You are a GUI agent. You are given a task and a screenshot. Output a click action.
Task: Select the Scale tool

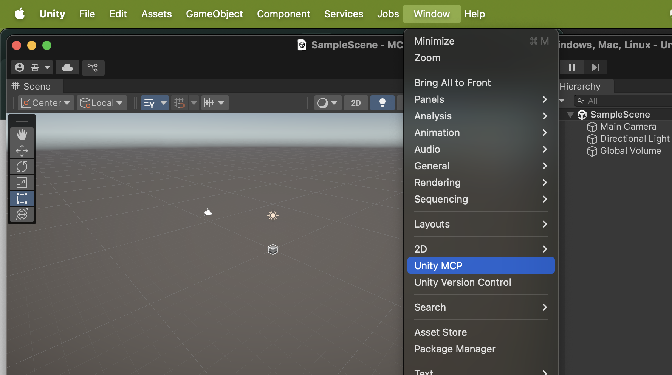pos(22,183)
